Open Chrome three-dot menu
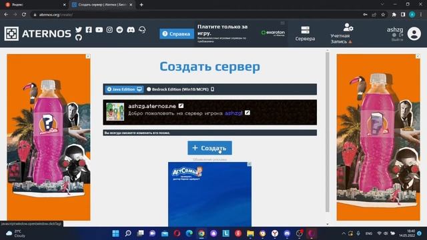Image resolution: width=427 pixels, height=240 pixels. click(x=421, y=15)
